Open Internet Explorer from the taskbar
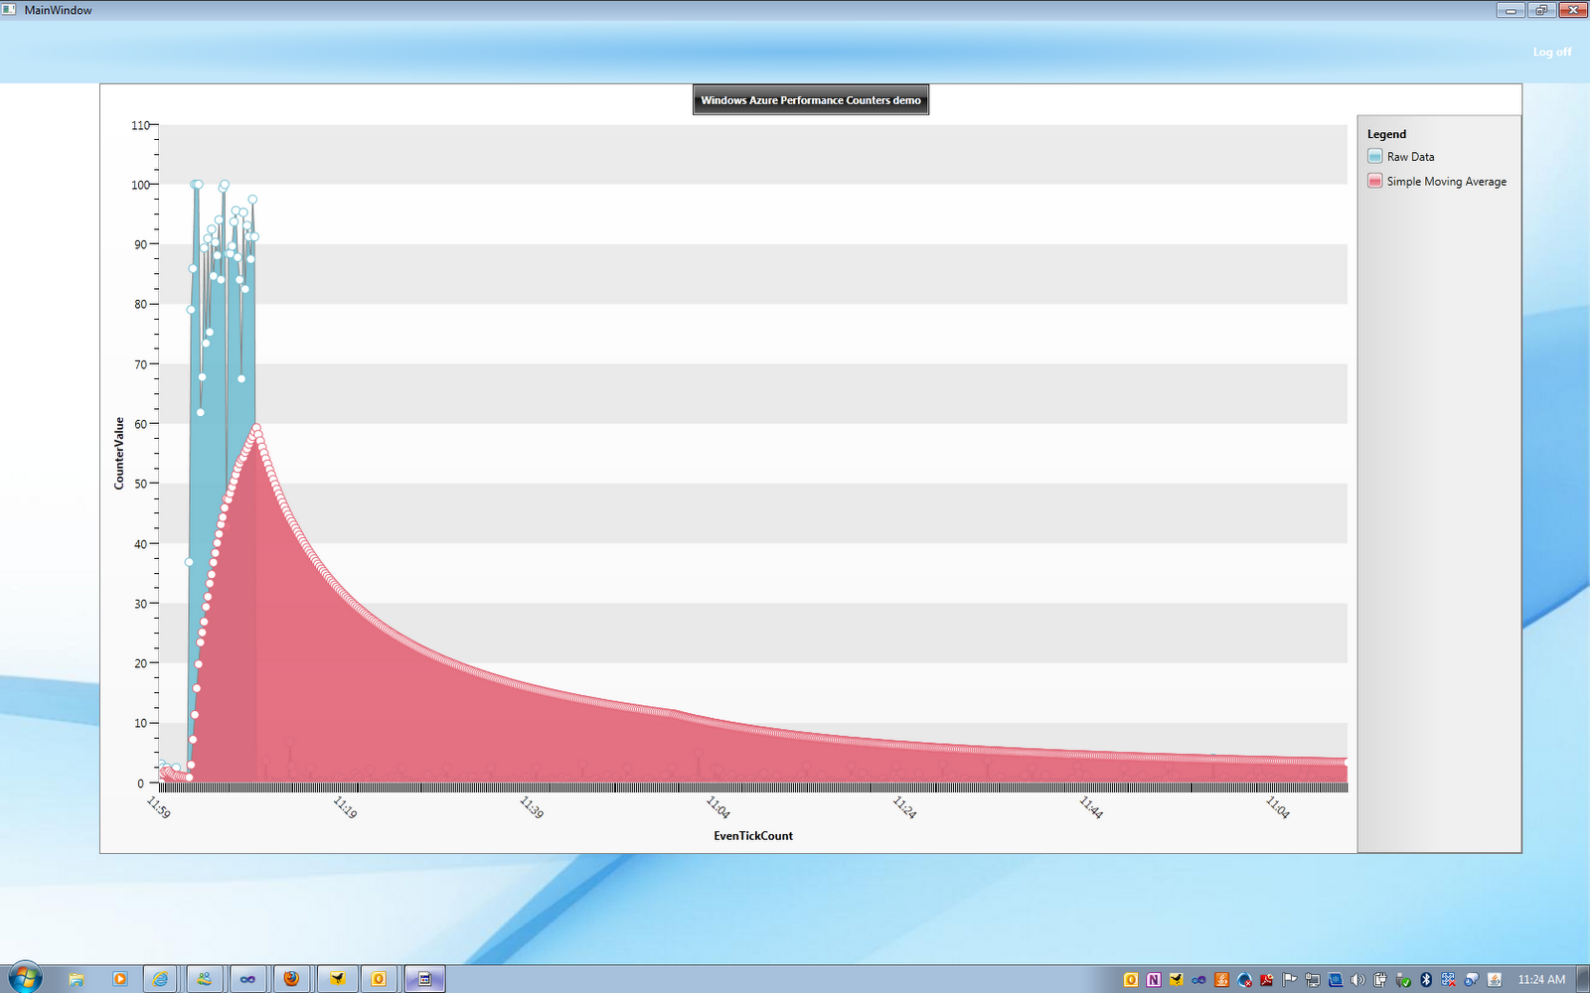 click(x=161, y=979)
